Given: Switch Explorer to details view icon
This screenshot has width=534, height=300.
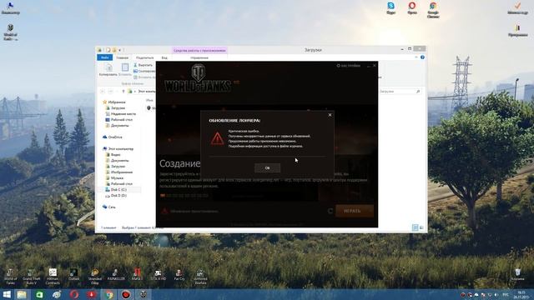Looking at the screenshot, I should click(x=415, y=227).
